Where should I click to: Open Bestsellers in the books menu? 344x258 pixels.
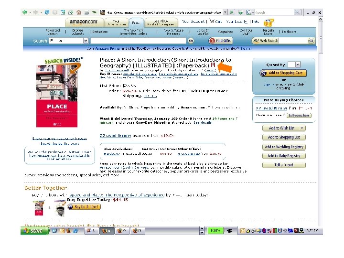[100, 32]
